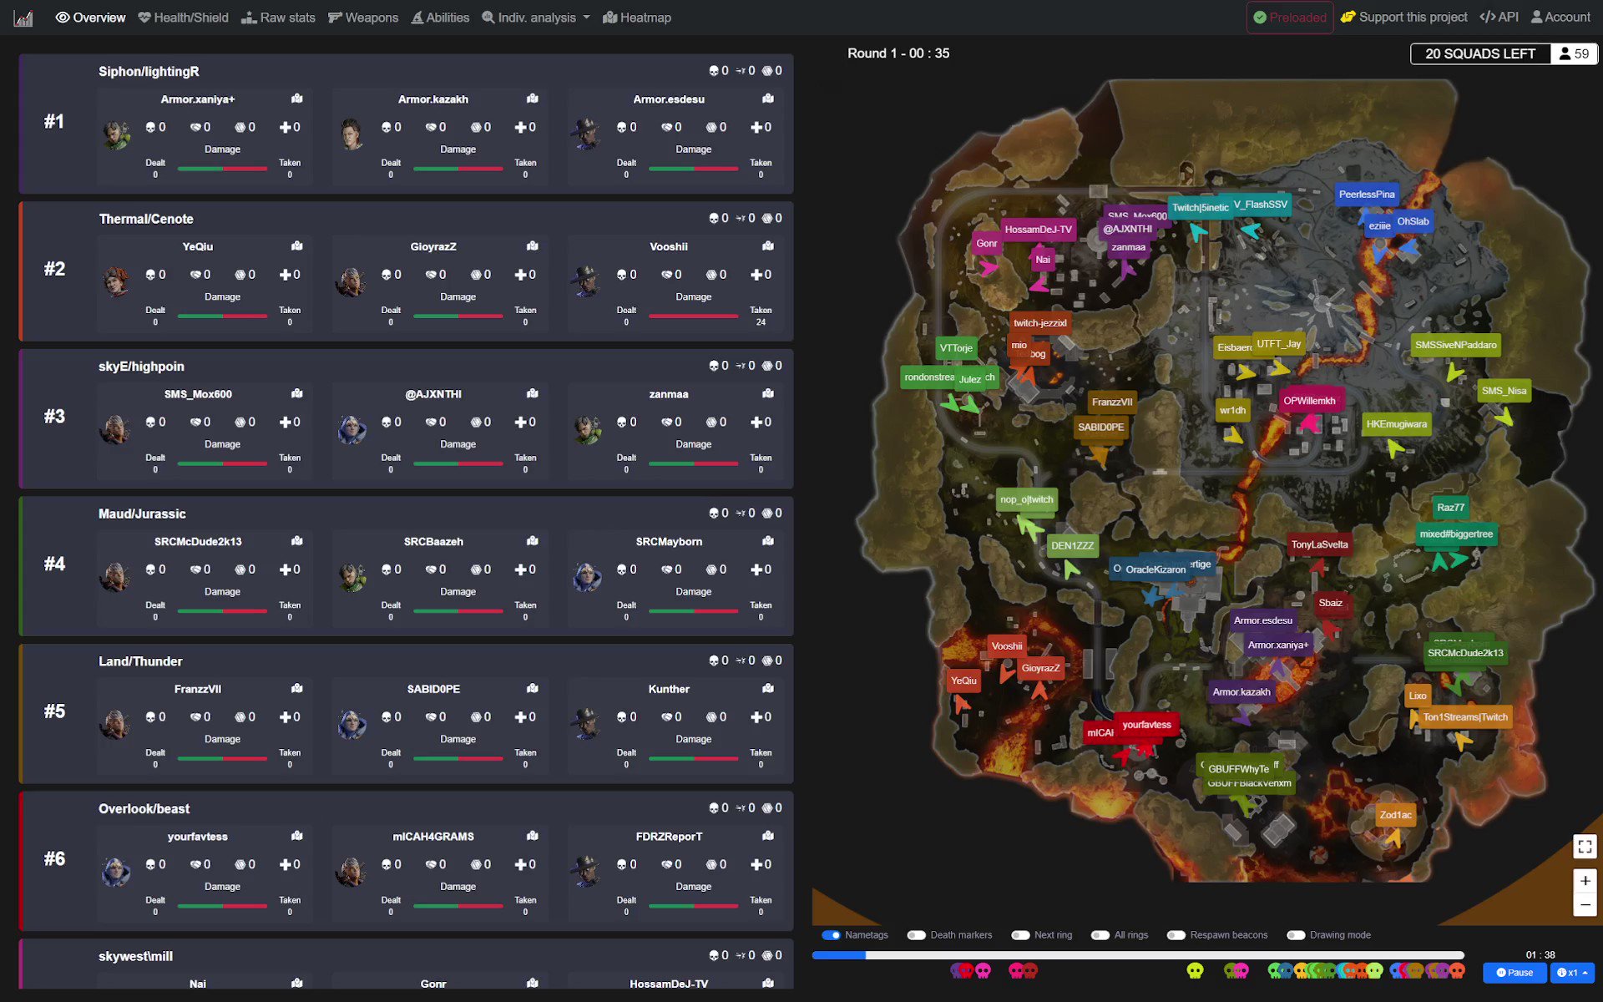Enable the Next ring switch
This screenshot has height=1002, width=1603.
click(x=1020, y=935)
